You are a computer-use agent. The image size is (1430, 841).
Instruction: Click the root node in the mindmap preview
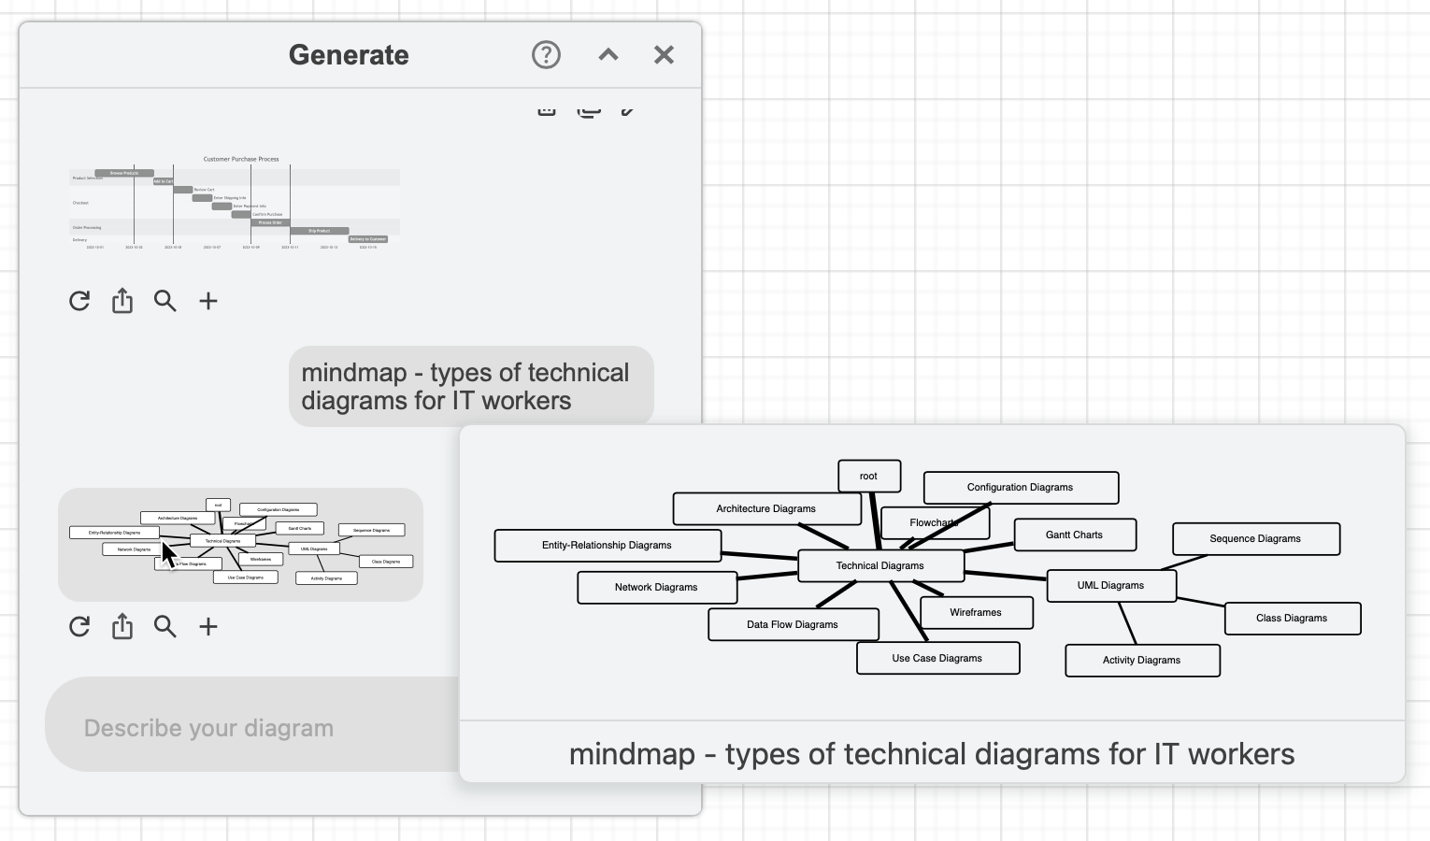point(869,476)
